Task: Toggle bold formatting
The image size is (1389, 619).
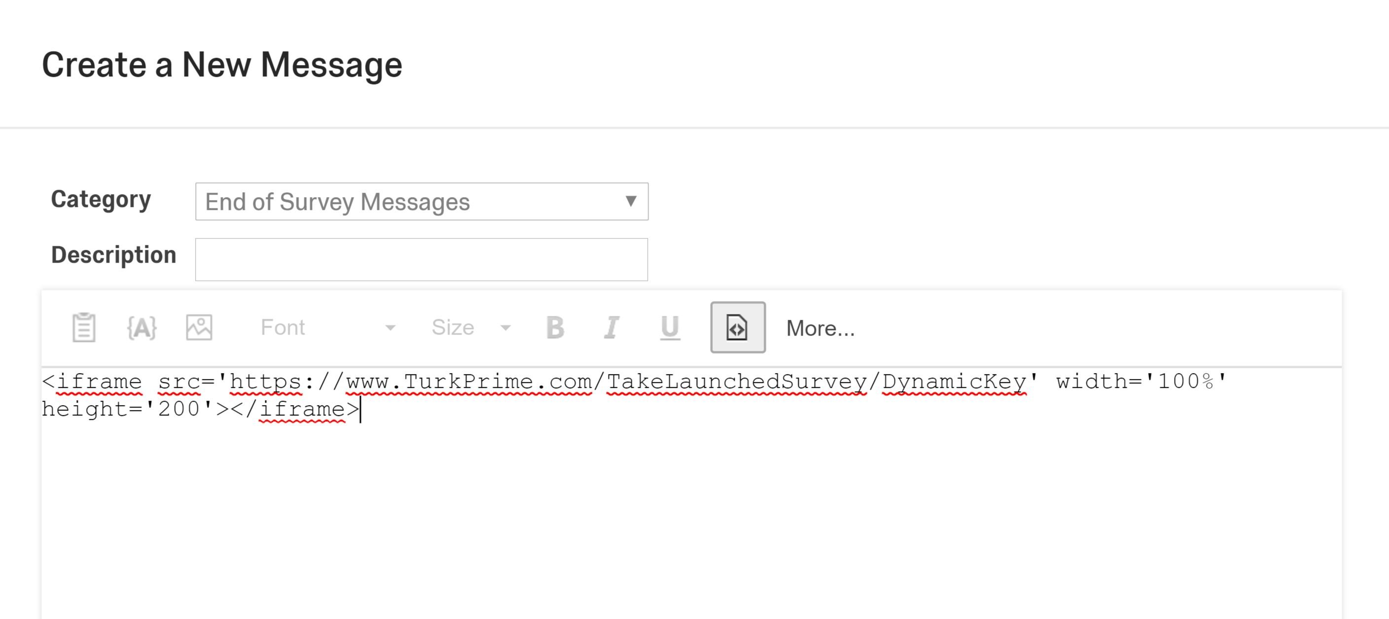Action: [555, 327]
